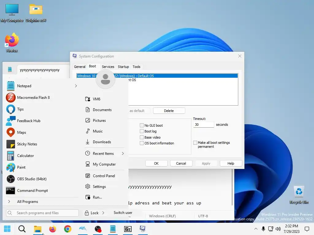Screen dimensions: 314x235
Task: Open the yysyysysysysyyssysyysy Notepad tab
Action: tap(40, 70)
